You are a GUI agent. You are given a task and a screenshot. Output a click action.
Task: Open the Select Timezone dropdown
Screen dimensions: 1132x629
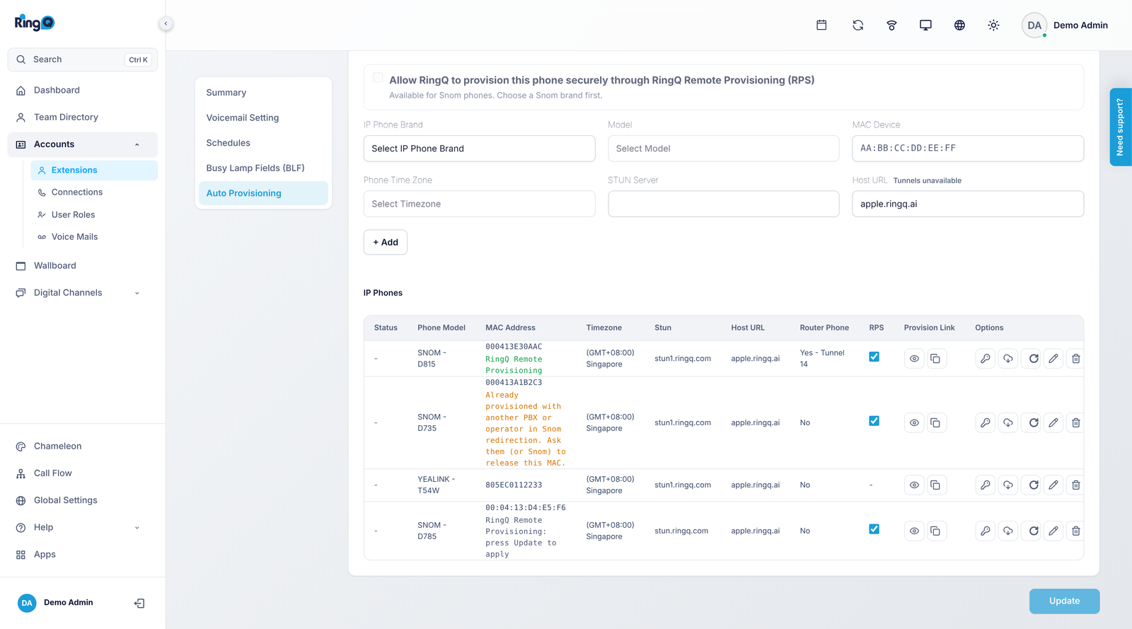(479, 204)
